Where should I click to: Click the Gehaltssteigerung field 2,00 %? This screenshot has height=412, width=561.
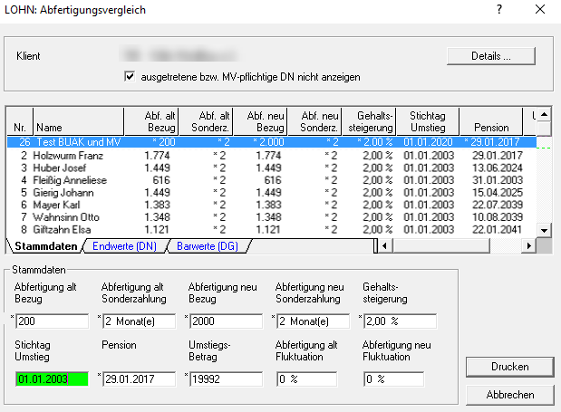(x=400, y=321)
